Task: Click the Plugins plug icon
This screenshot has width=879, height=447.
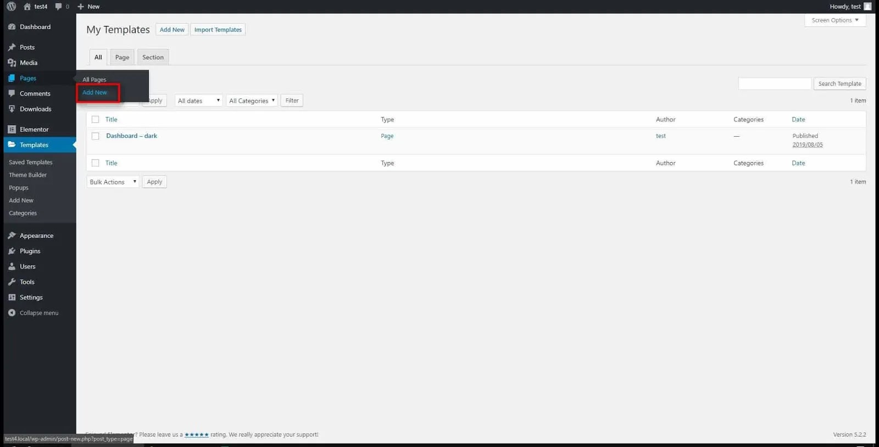Action: [12, 251]
